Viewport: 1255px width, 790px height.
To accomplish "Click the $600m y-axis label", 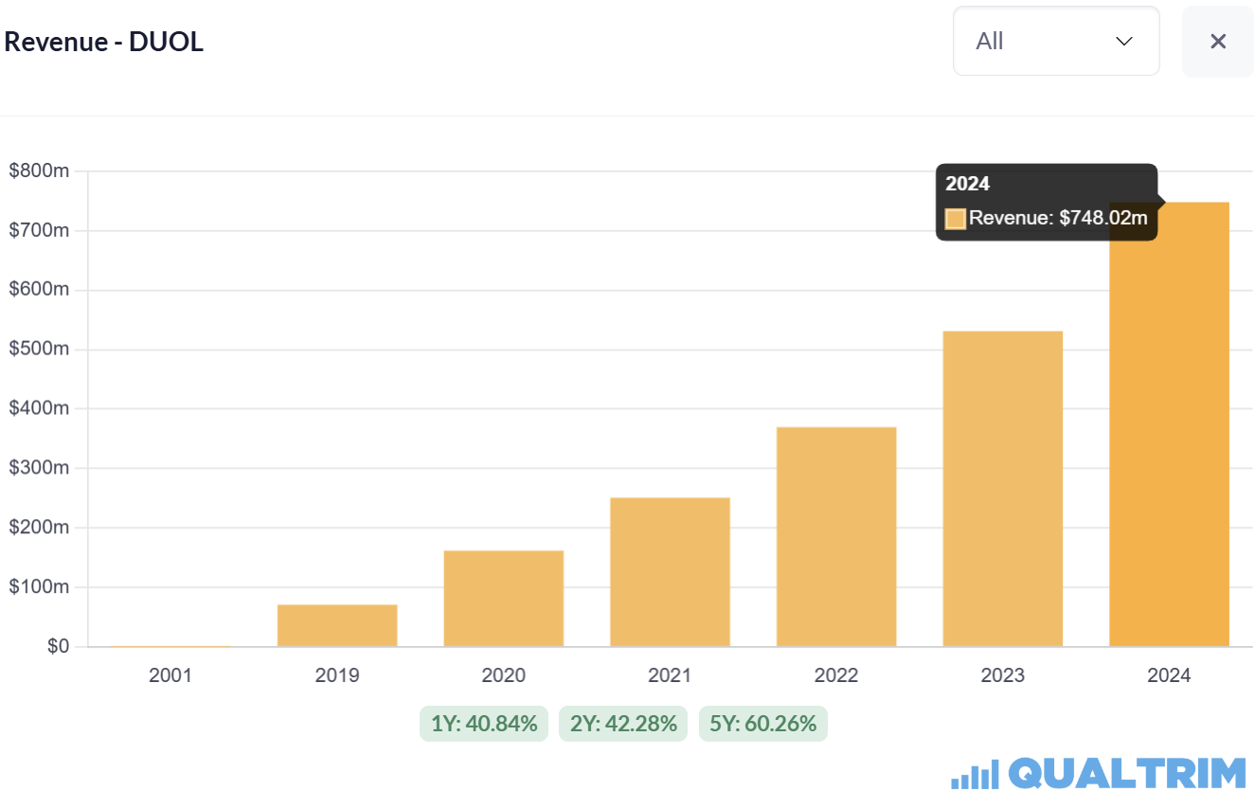I will tap(39, 290).
